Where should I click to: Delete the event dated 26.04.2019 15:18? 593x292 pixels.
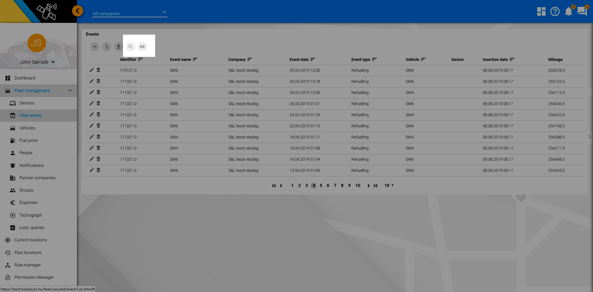point(99,81)
